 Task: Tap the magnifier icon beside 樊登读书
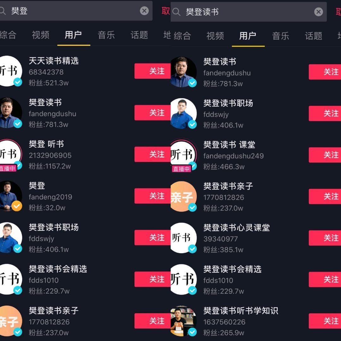pos(176,12)
